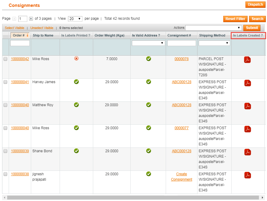Click the Reset Filter button
Screen dimensions: 267x201
[x=235, y=19]
